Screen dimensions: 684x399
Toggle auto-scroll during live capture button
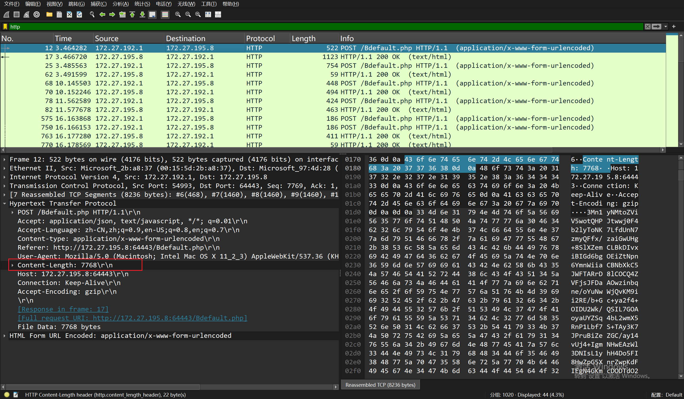(x=152, y=15)
